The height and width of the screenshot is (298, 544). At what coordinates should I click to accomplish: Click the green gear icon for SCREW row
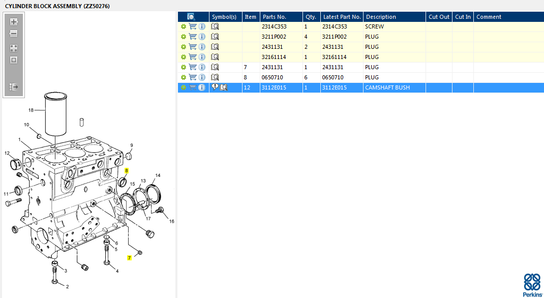click(x=184, y=26)
